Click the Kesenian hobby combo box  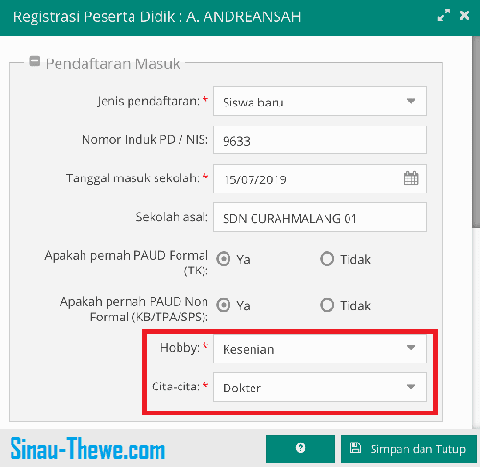[320, 348]
